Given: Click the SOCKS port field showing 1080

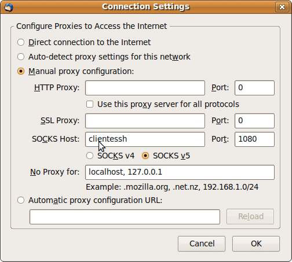Looking at the screenshot, I should [254, 139].
